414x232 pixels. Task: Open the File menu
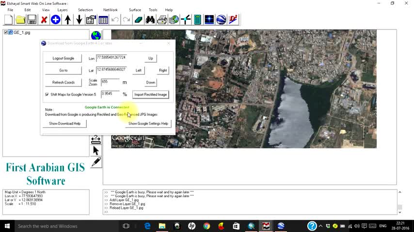pyautogui.click(x=10, y=10)
